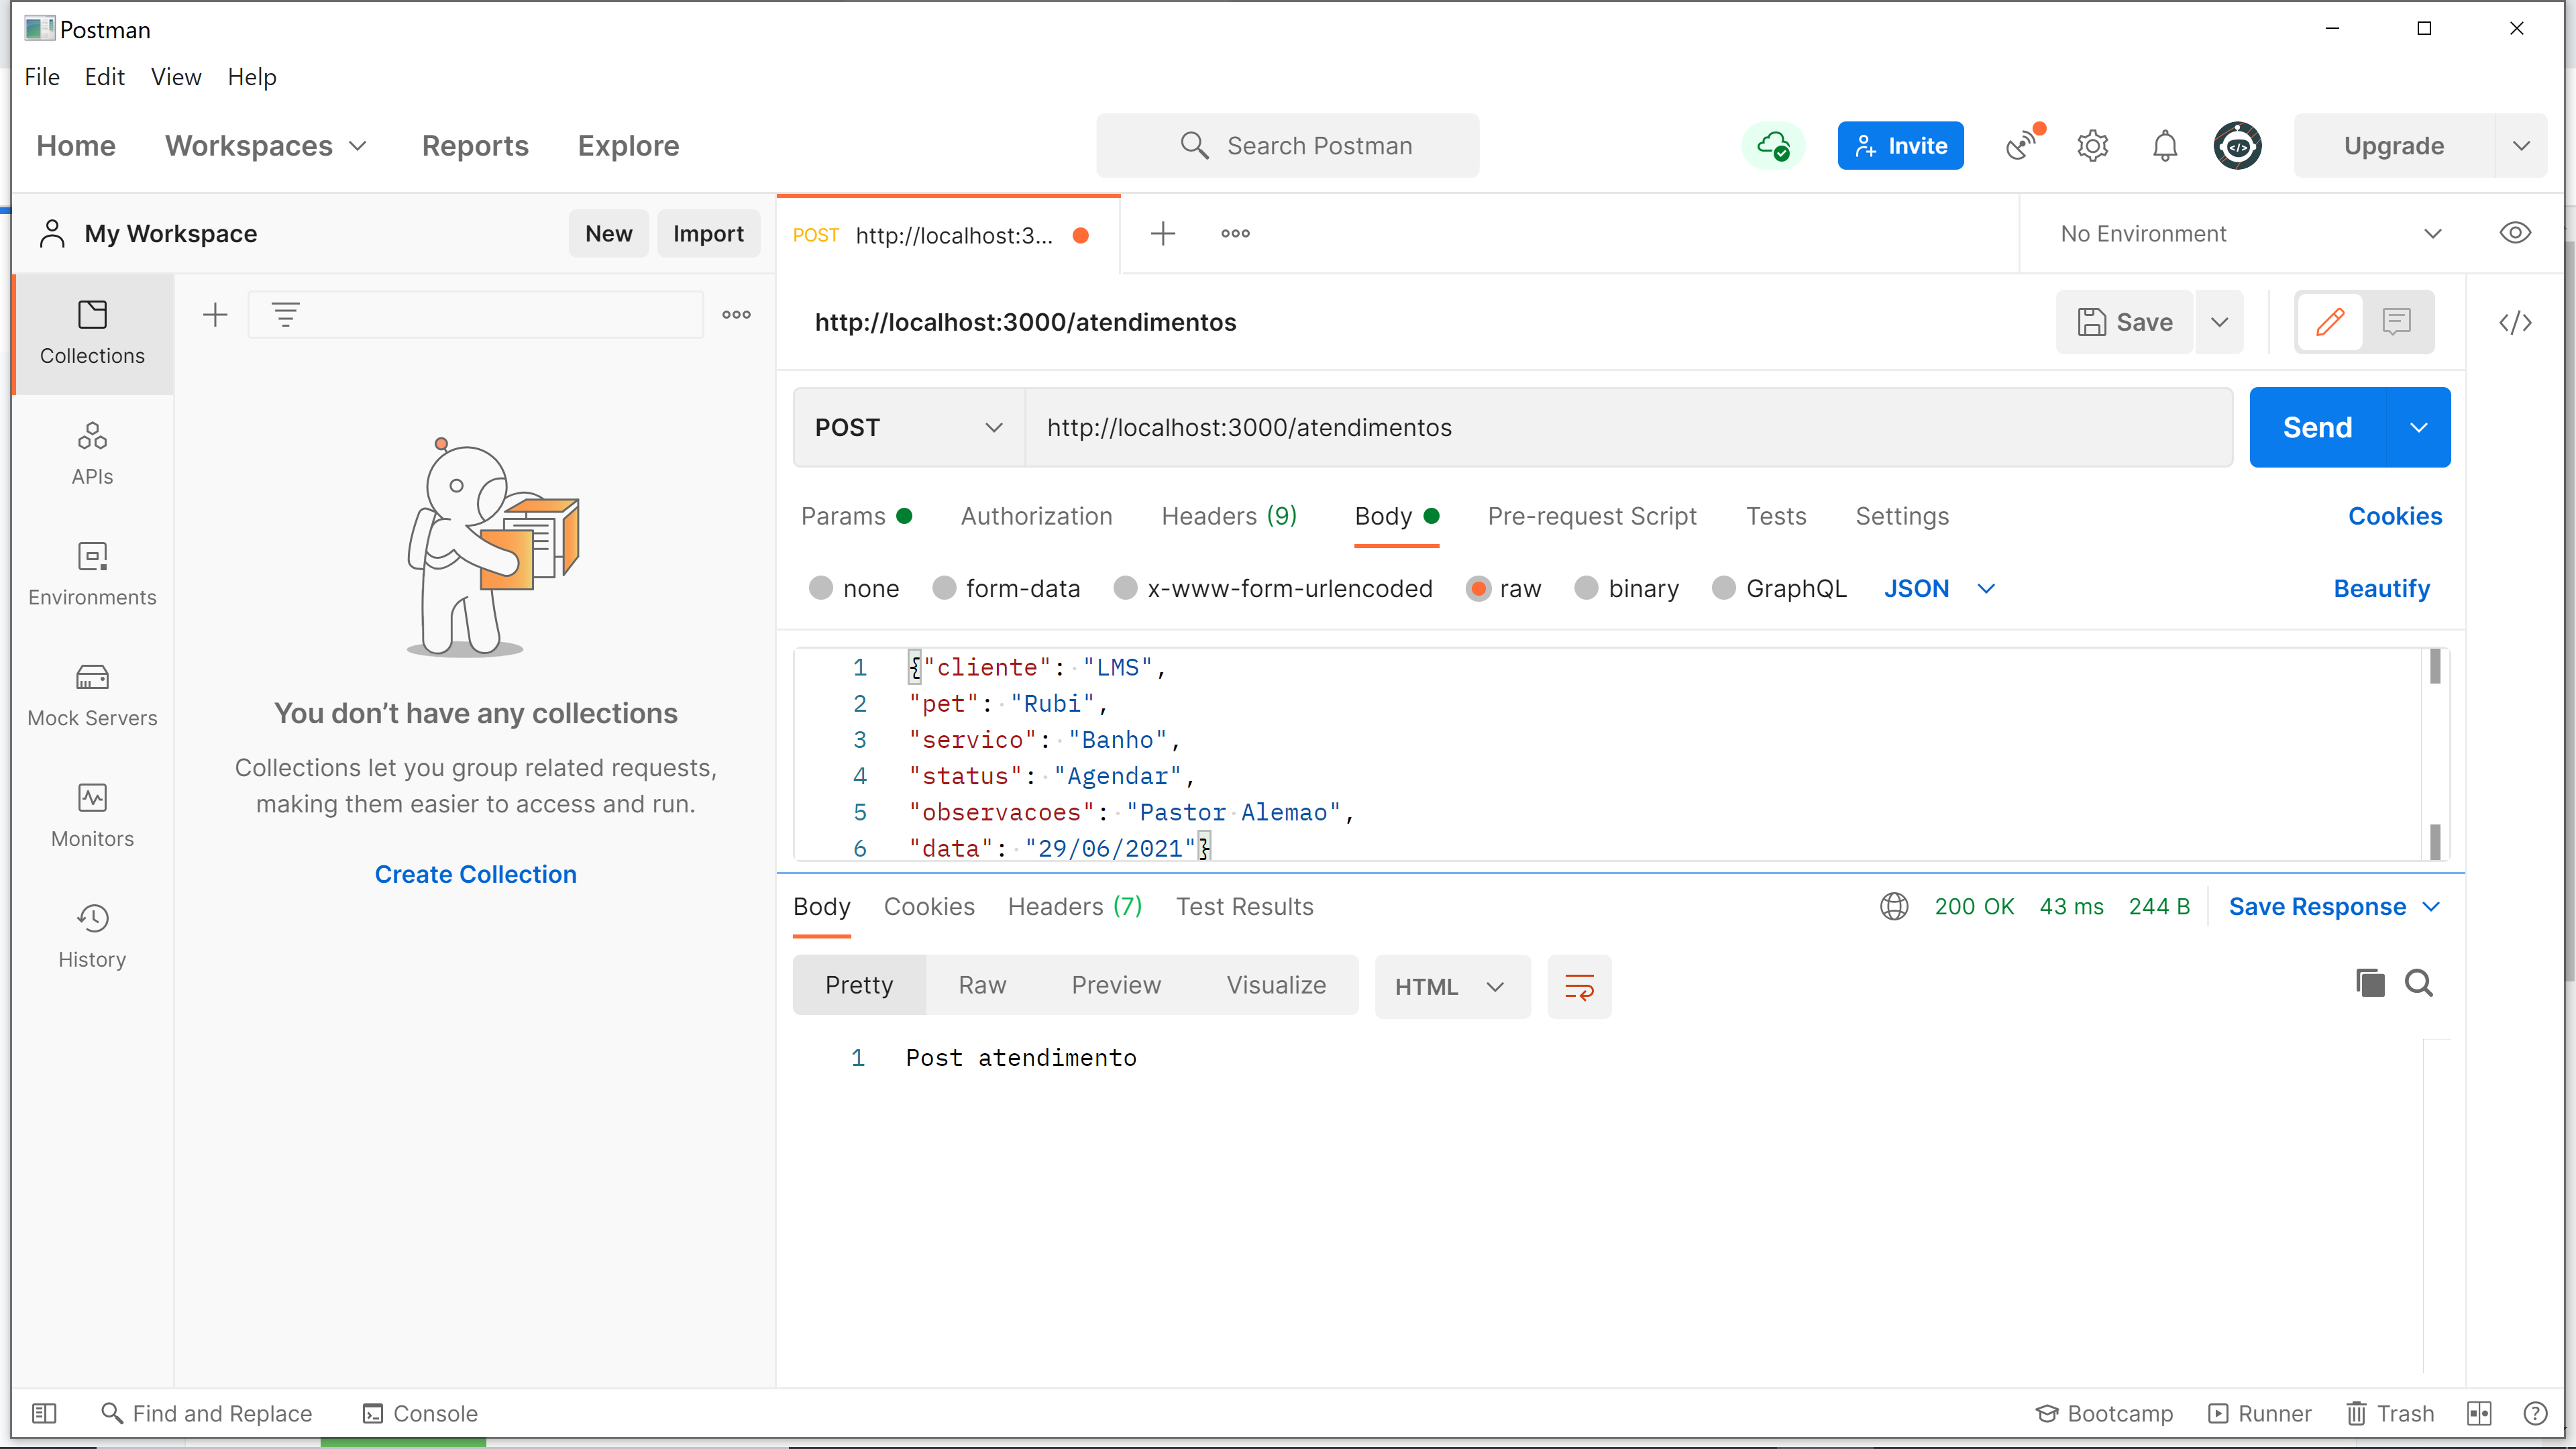Click the network information globe icon
2576x1449 pixels.
pyautogui.click(x=1894, y=907)
